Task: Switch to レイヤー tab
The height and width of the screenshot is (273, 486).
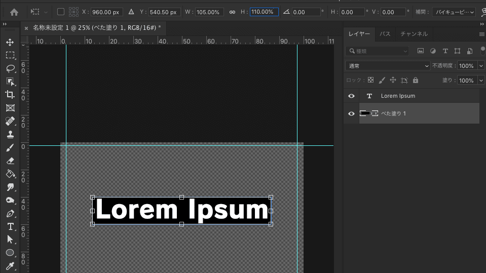Action: [x=359, y=34]
